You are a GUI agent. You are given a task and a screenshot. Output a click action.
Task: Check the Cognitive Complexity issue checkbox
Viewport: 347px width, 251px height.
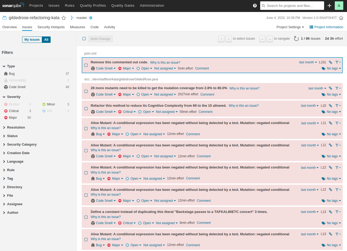click(x=86, y=109)
